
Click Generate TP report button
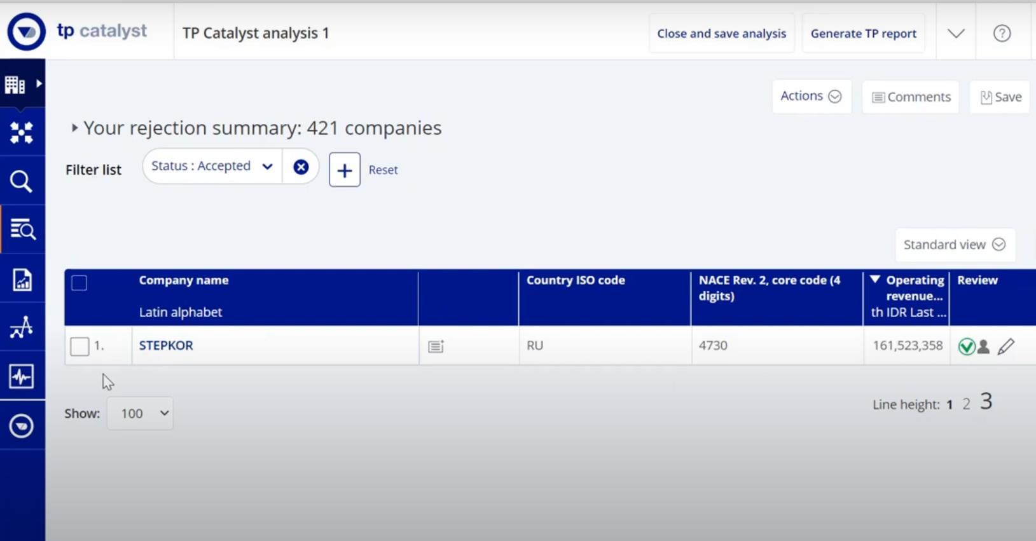[x=863, y=33]
